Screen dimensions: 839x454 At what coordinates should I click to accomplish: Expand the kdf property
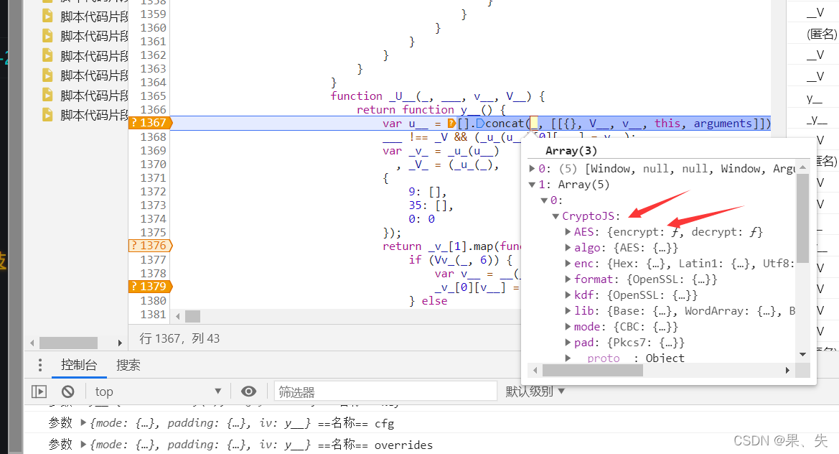click(x=568, y=295)
